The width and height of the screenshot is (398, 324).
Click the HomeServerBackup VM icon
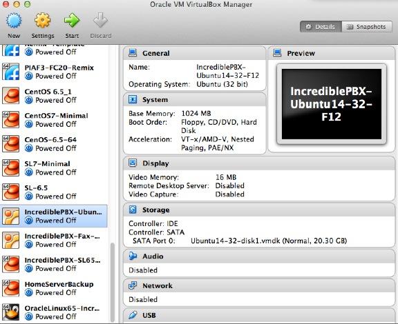pos(10,288)
